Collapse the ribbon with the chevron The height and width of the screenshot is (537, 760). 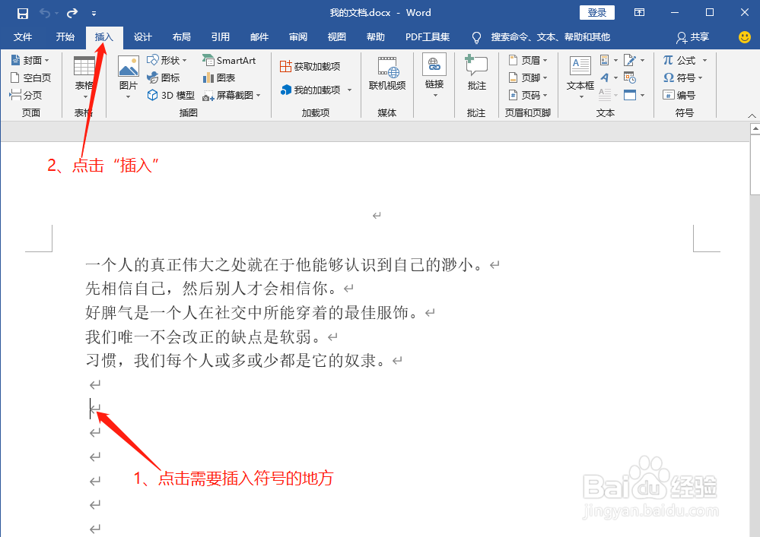pos(752,115)
